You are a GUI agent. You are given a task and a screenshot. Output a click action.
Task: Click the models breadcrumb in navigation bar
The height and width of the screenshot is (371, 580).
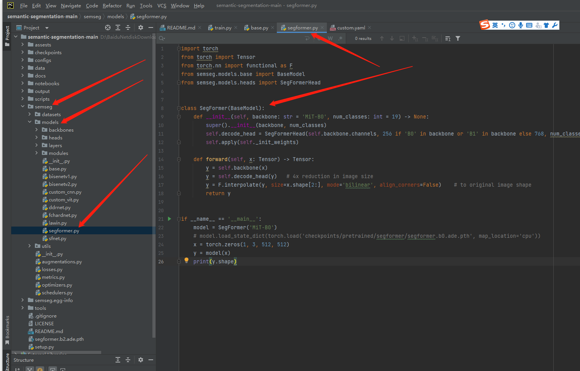coord(116,16)
